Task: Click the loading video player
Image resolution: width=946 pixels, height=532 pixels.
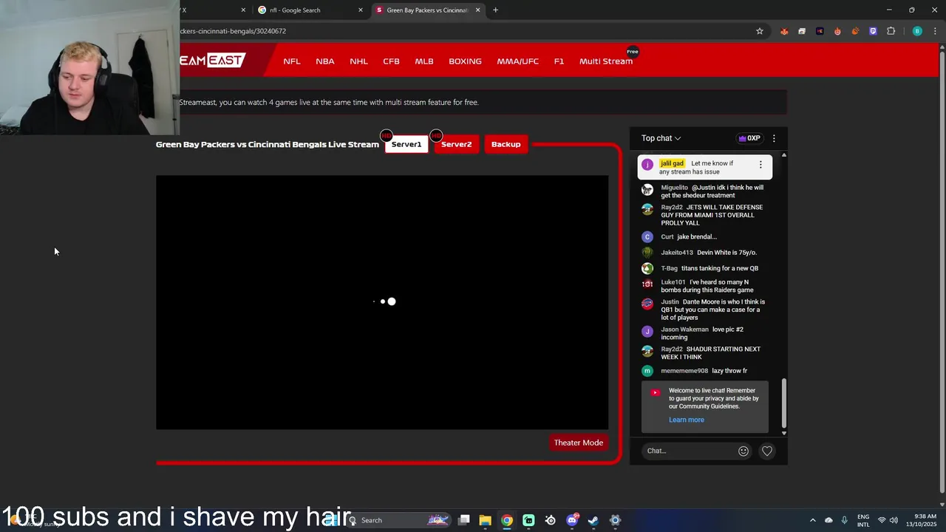Action: 382,301
